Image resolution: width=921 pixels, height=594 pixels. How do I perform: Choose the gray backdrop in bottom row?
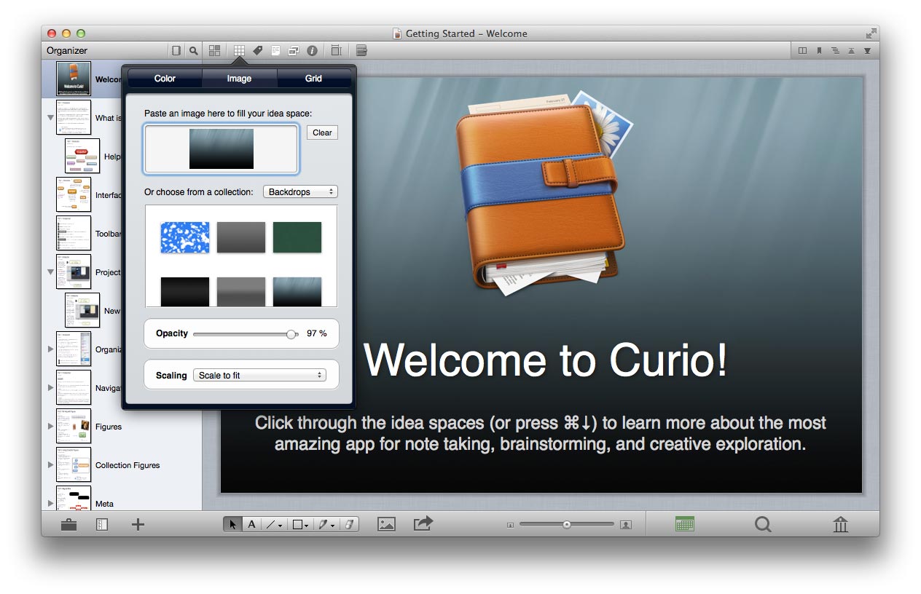[x=241, y=291]
